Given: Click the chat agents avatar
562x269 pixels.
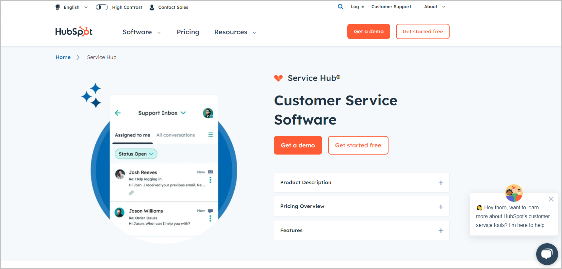Looking at the screenshot, I should click(514, 193).
